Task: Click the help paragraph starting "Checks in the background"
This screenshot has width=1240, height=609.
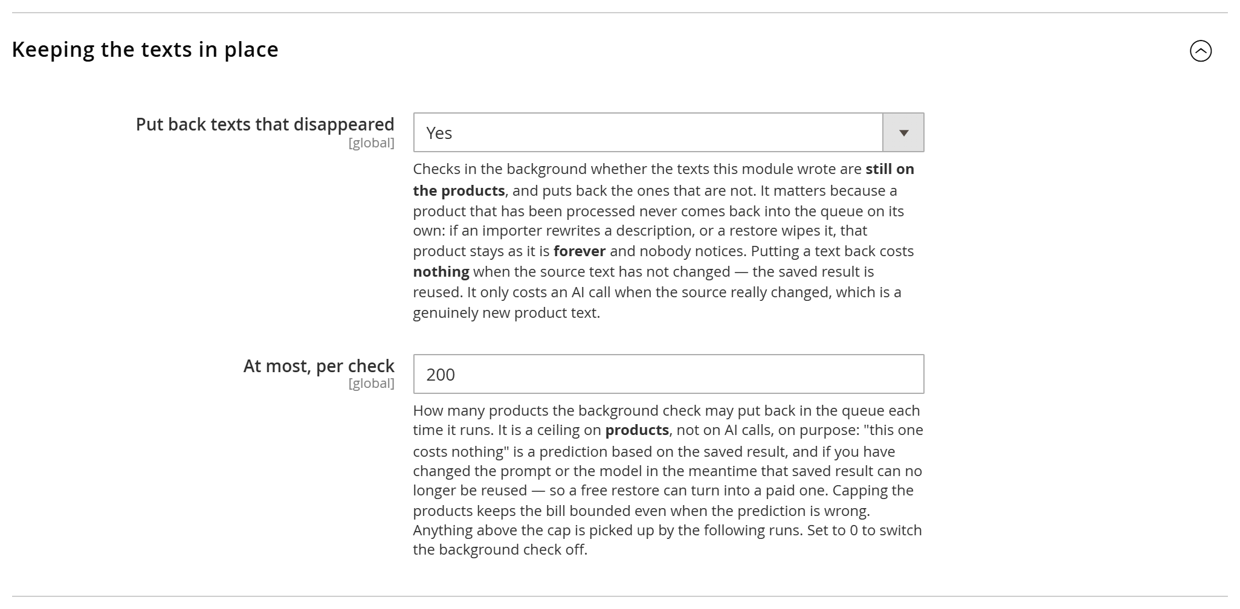Action: coord(665,241)
